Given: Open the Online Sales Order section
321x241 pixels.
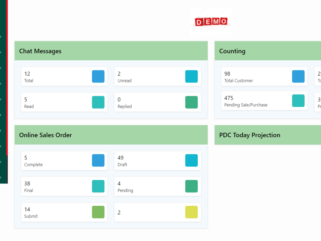Looking at the screenshot, I should click(45, 135).
